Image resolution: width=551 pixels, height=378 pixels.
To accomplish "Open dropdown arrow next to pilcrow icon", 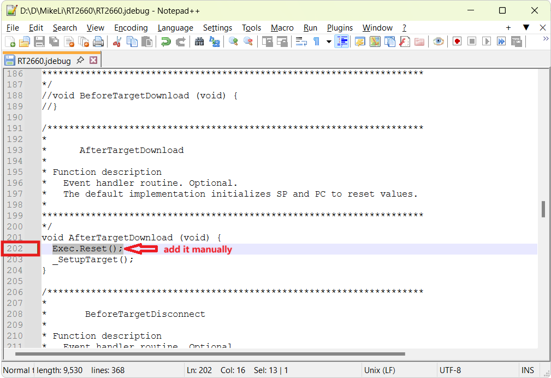I will [329, 42].
